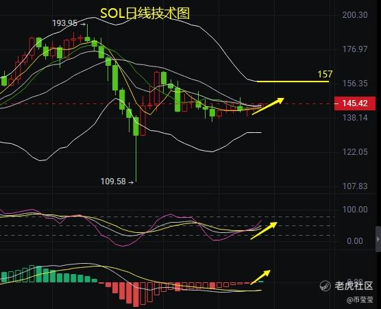Viewport: 381px width, 309px height.
Task: Click the 193.95 high price label
Action: 64,23
